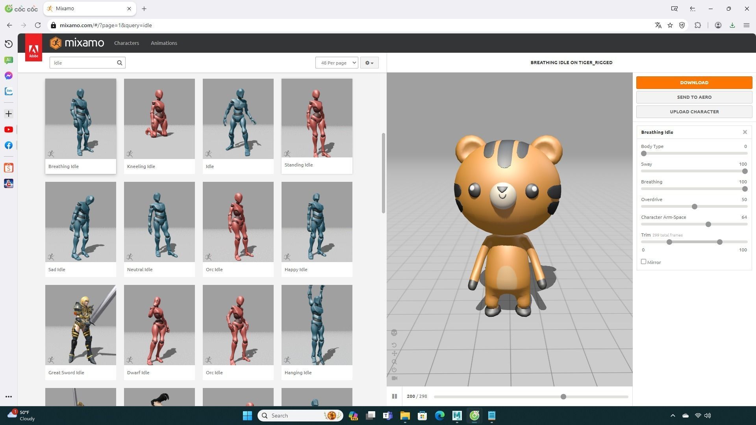The image size is (756, 425).
Task: Click the browser back arrow
Action: [x=9, y=25]
